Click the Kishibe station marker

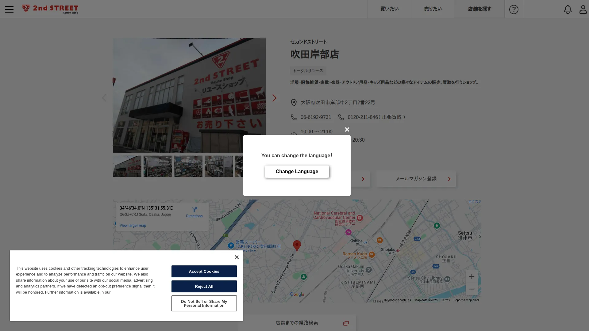click(365, 242)
